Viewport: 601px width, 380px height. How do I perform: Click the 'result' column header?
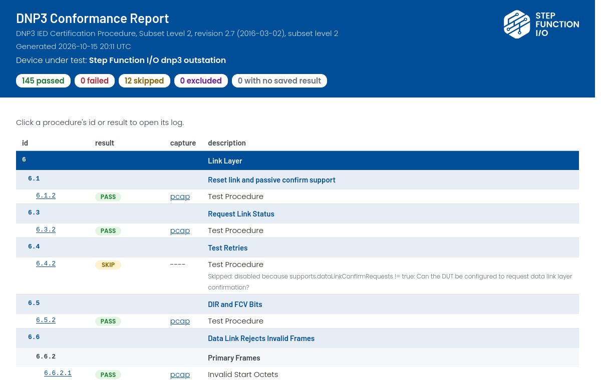pyautogui.click(x=105, y=143)
